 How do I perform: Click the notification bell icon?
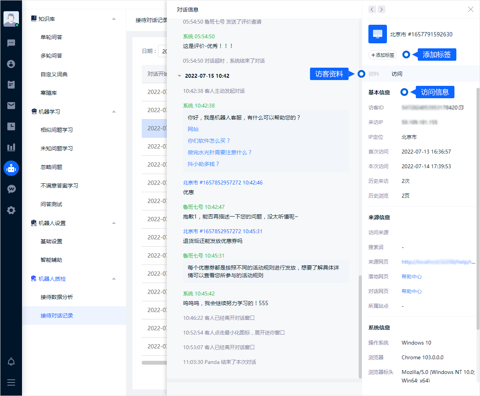(11, 362)
